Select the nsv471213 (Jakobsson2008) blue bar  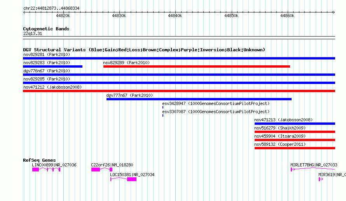[295, 124]
